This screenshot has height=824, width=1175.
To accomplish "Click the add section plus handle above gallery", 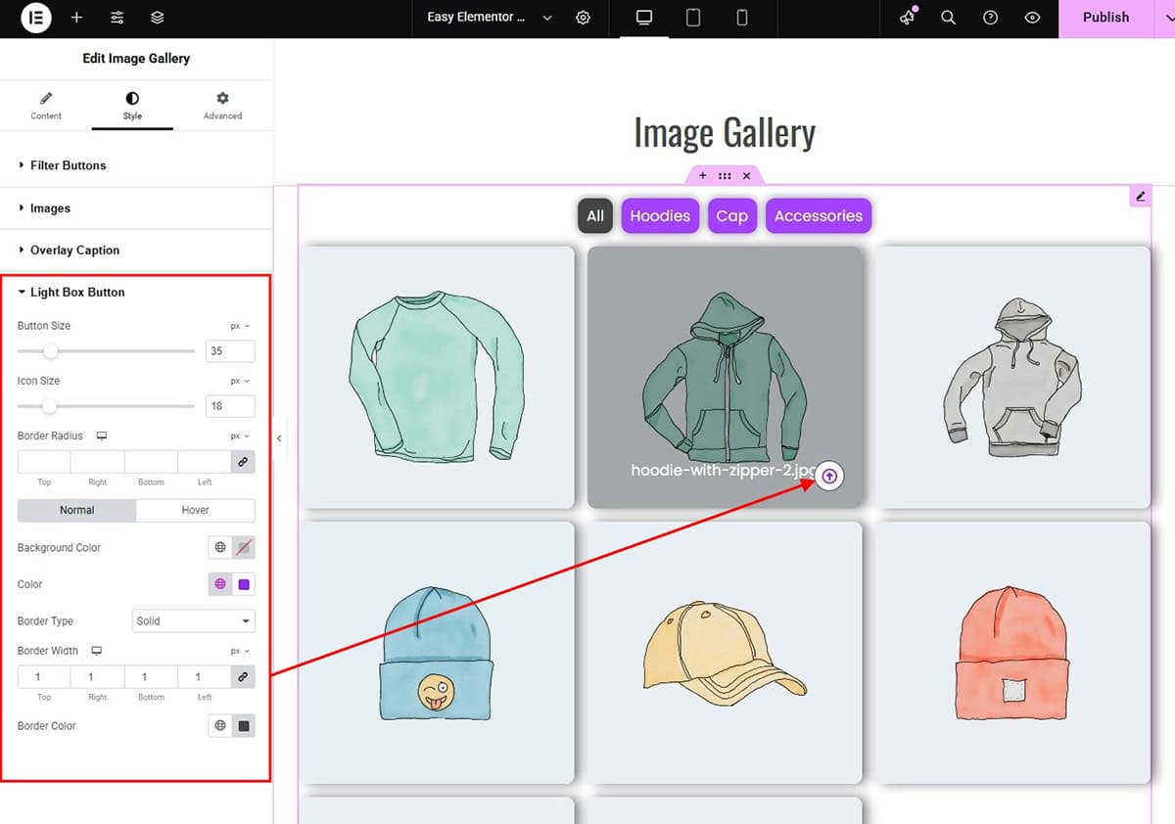I will [702, 176].
